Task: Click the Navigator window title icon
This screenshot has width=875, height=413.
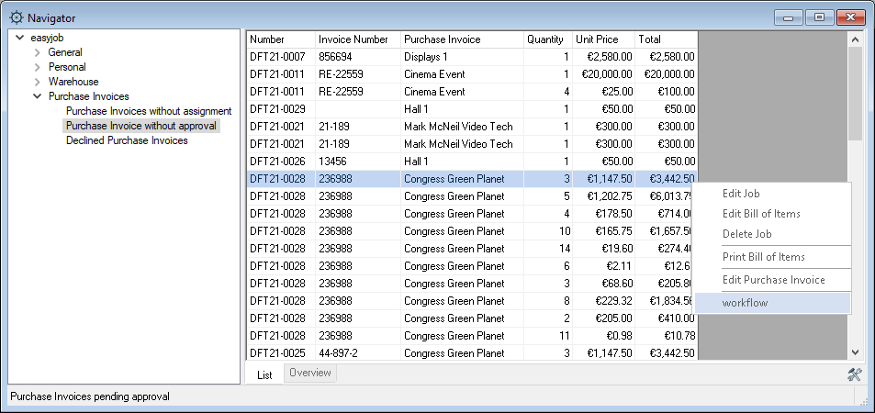Action: coord(16,17)
